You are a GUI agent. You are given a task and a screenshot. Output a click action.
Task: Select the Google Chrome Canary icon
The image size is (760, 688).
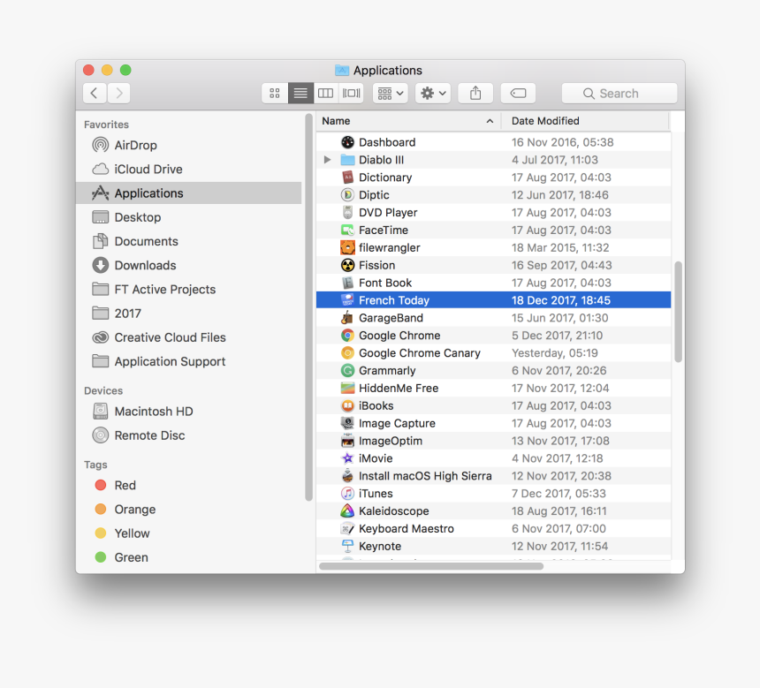click(x=347, y=352)
